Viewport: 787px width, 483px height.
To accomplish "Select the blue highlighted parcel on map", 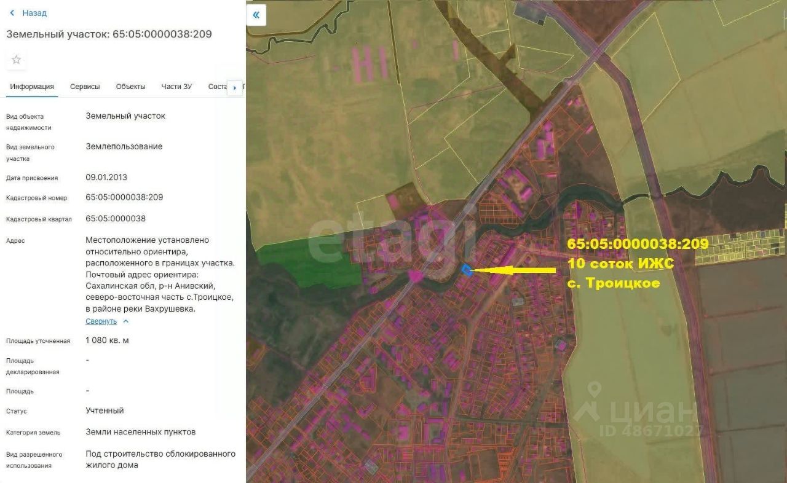I will tap(467, 270).
